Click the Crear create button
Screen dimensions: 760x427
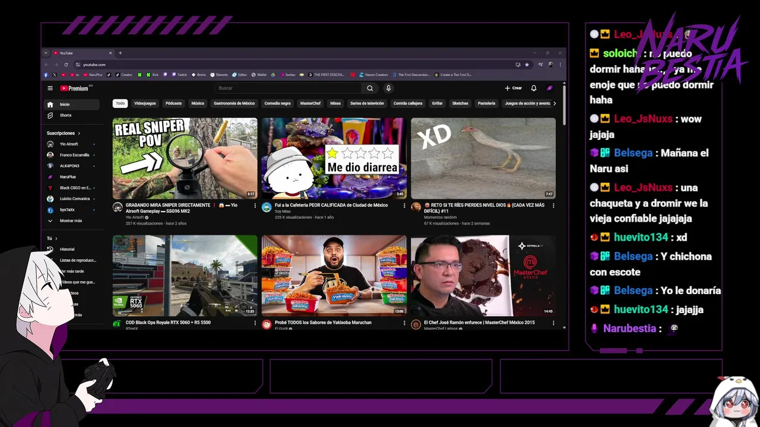click(514, 88)
